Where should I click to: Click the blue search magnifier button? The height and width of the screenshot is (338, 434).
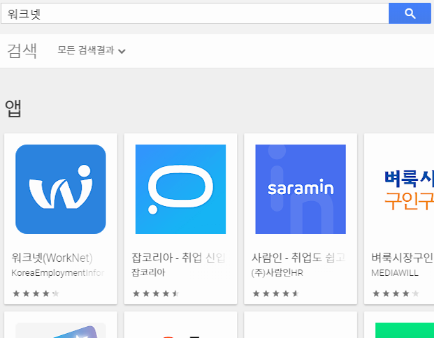(410, 13)
